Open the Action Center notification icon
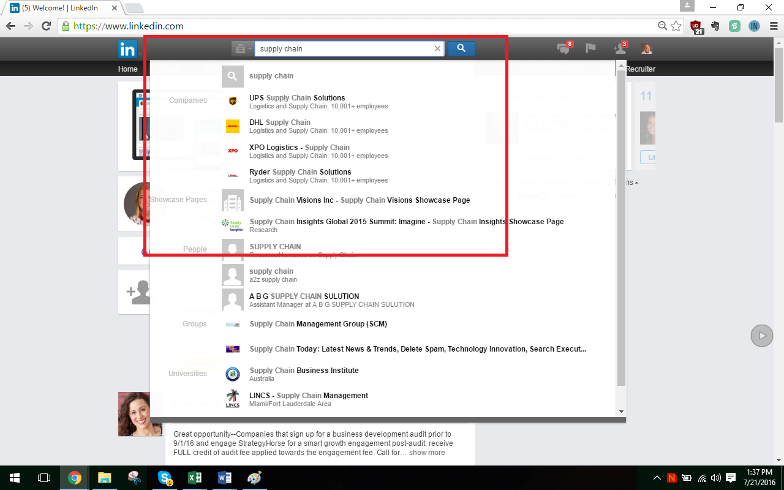 [x=731, y=478]
